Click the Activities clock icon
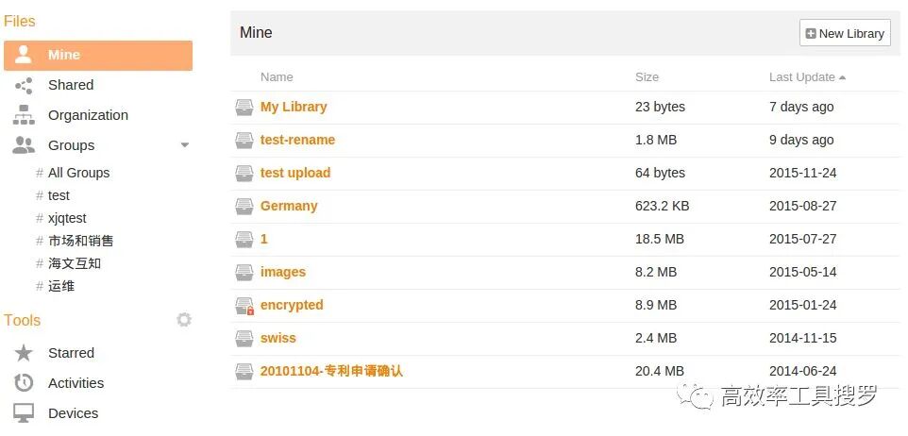This screenshot has height=436, width=908. click(24, 383)
